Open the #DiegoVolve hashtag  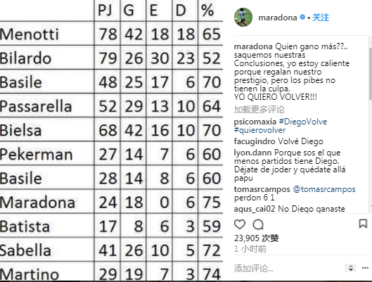[303, 122]
